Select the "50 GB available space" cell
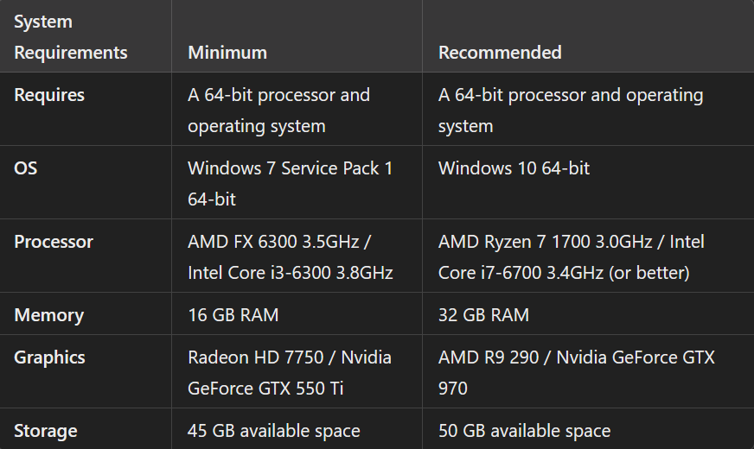The image size is (754, 449). [x=524, y=431]
